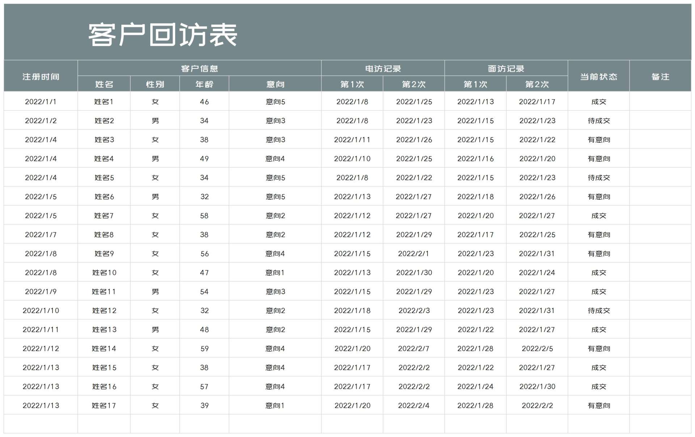The image size is (695, 437).
Task: Select the cell 姓名9
Action: pyautogui.click(x=104, y=254)
